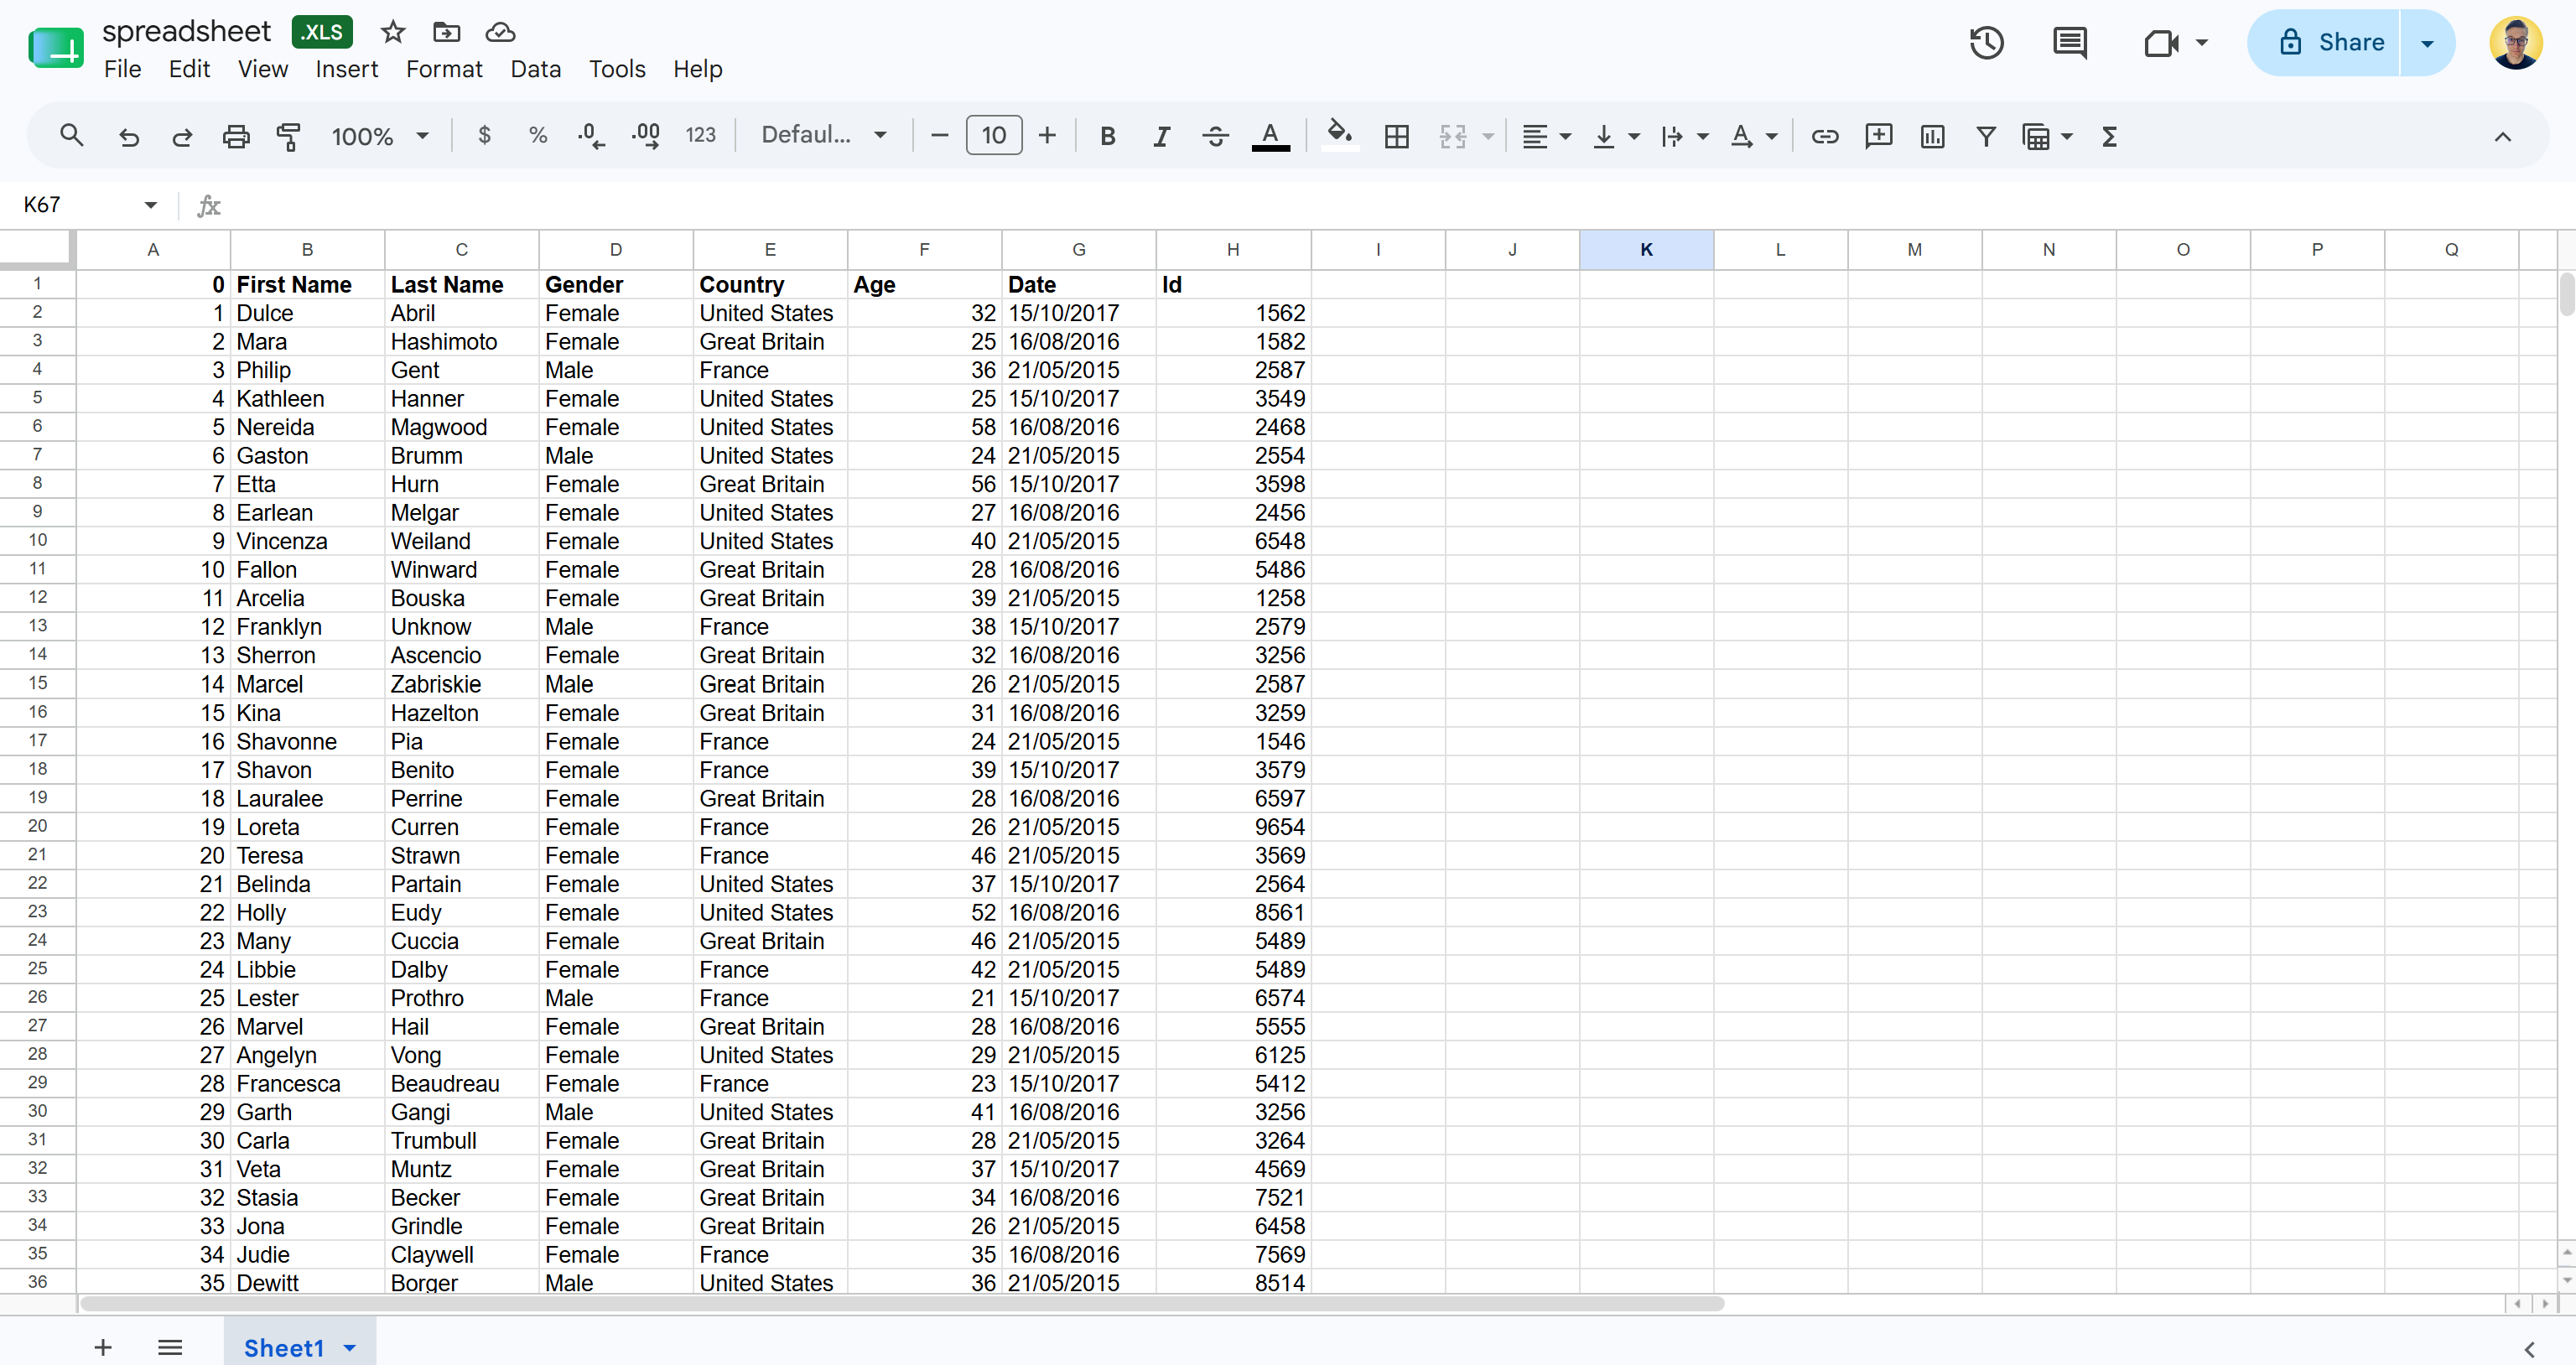Open the Insert menu
This screenshot has height=1365, width=2576.
click(x=347, y=69)
